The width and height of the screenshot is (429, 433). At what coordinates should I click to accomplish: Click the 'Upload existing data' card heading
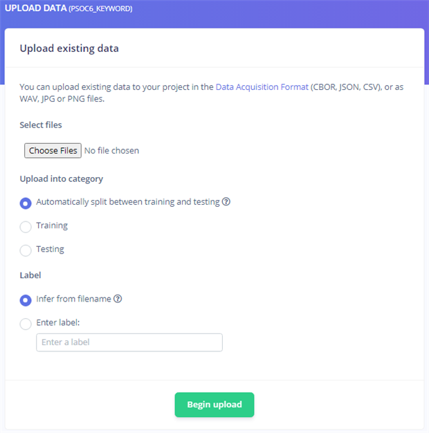(x=69, y=48)
